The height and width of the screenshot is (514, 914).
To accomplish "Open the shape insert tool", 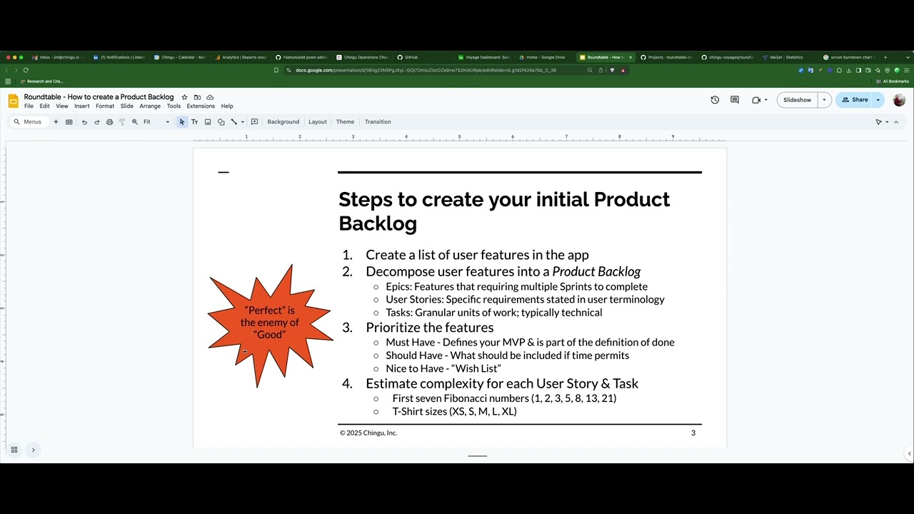I will tap(221, 122).
